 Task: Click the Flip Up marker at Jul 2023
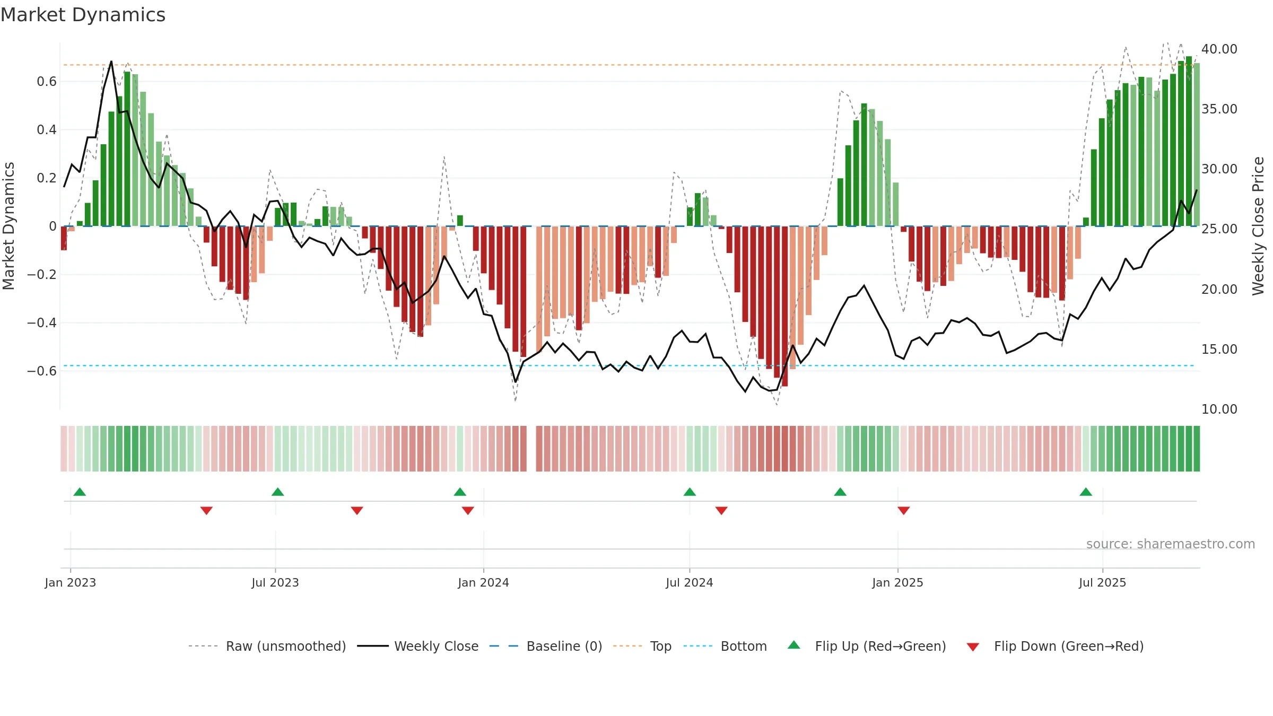(x=277, y=492)
